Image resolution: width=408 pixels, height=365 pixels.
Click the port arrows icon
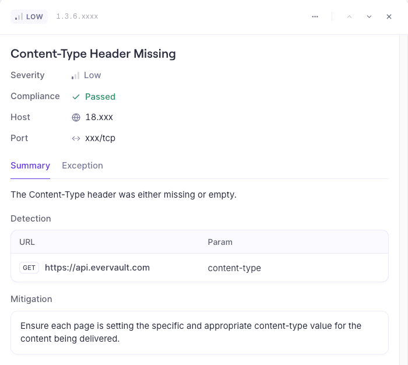click(x=76, y=139)
